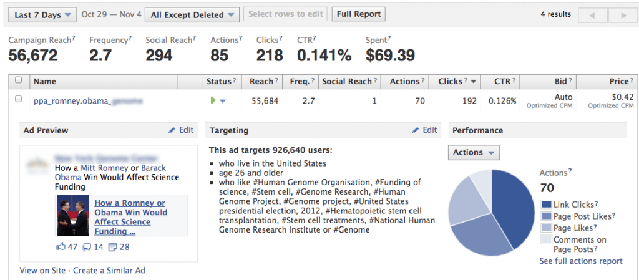Viewport: 639px width, 280px height.
Task: Open the Mitt Romney link in ad text
Action: pyautogui.click(x=104, y=168)
